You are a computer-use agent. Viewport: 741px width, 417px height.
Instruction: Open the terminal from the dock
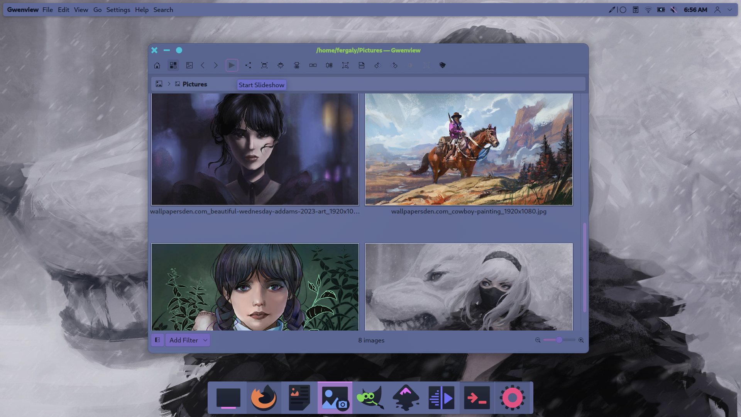477,398
